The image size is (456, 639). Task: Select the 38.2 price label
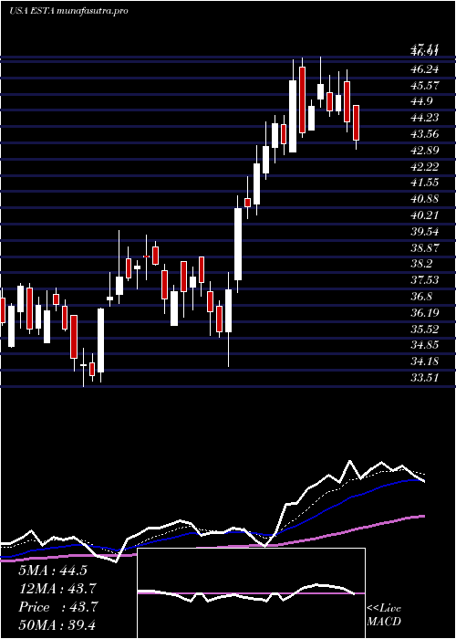click(x=421, y=264)
